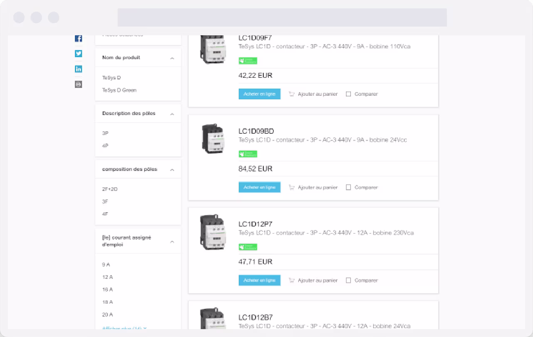Open the LC1D09F7 product image
This screenshot has width=533, height=337.
tap(213, 49)
